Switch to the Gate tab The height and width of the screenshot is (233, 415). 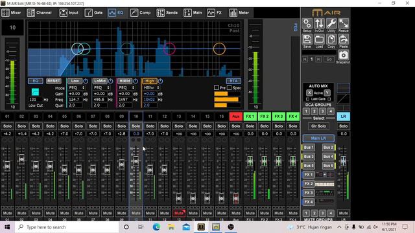pos(93,13)
